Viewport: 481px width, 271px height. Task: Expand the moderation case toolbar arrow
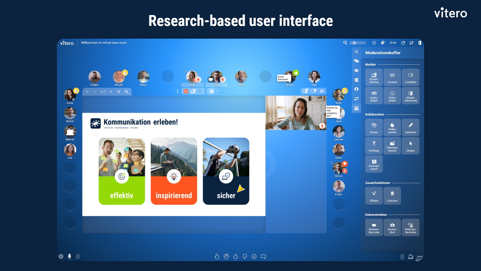coord(216,91)
